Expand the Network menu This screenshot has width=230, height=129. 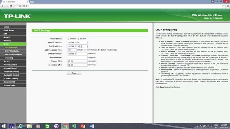tap(13, 37)
